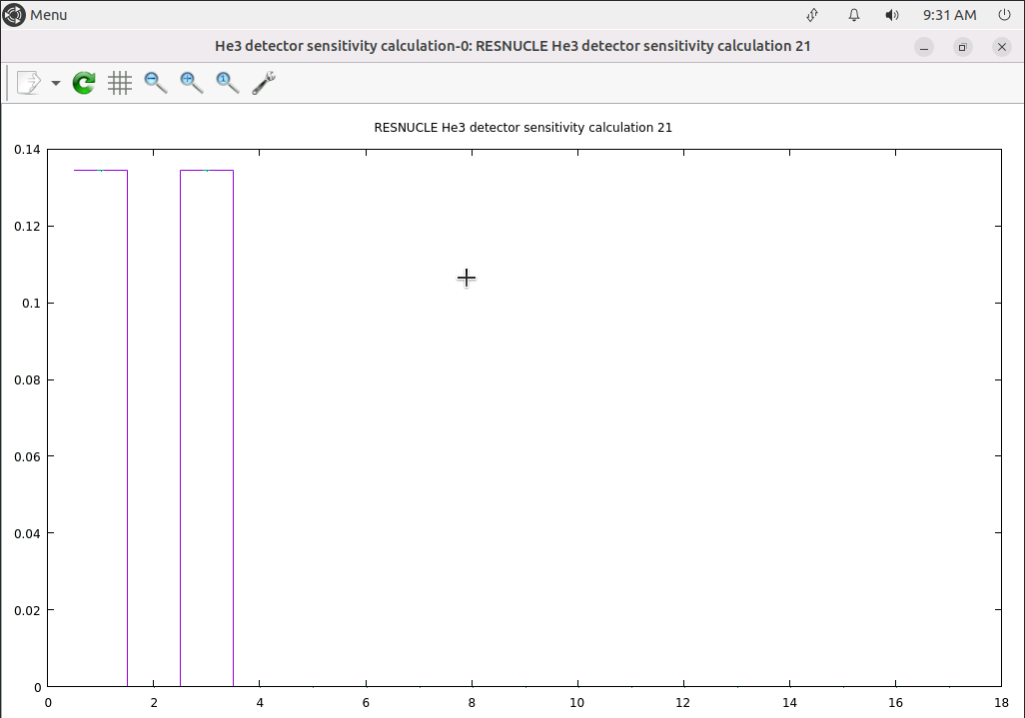Viewport: 1025px width, 718px height.
Task: Click x-axis label 12
Action: [x=683, y=703]
